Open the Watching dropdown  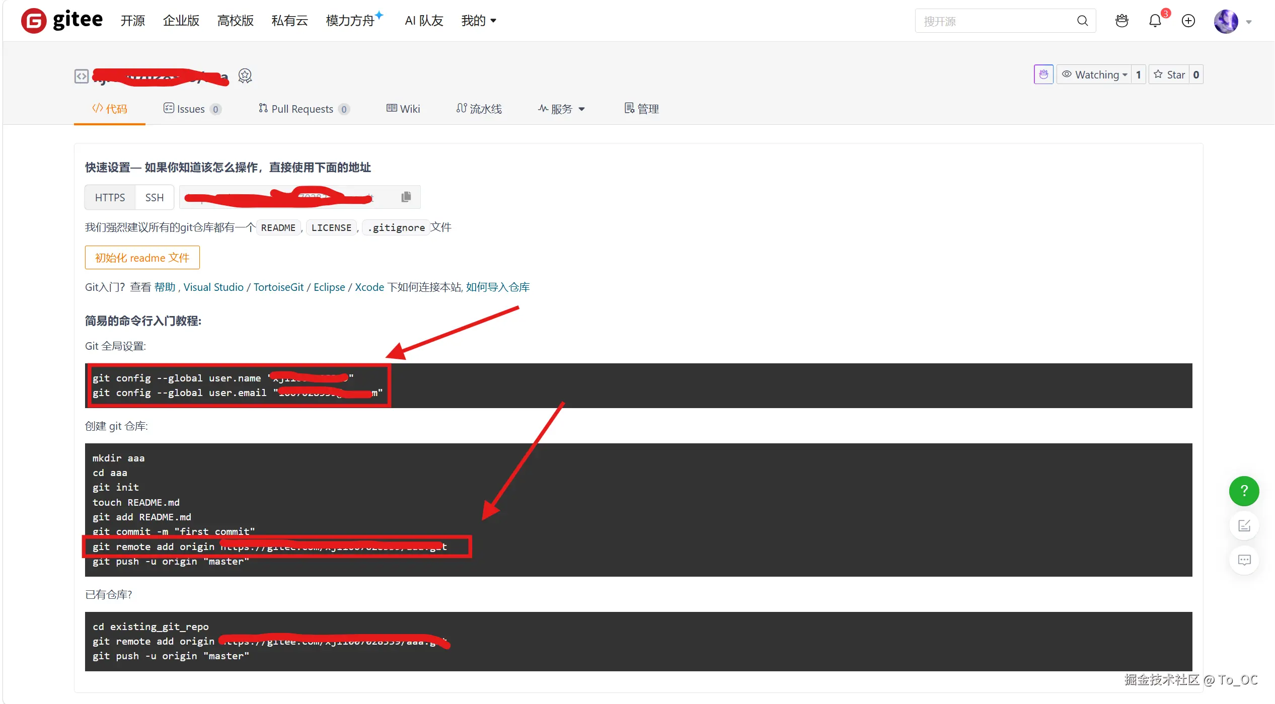coord(1094,74)
